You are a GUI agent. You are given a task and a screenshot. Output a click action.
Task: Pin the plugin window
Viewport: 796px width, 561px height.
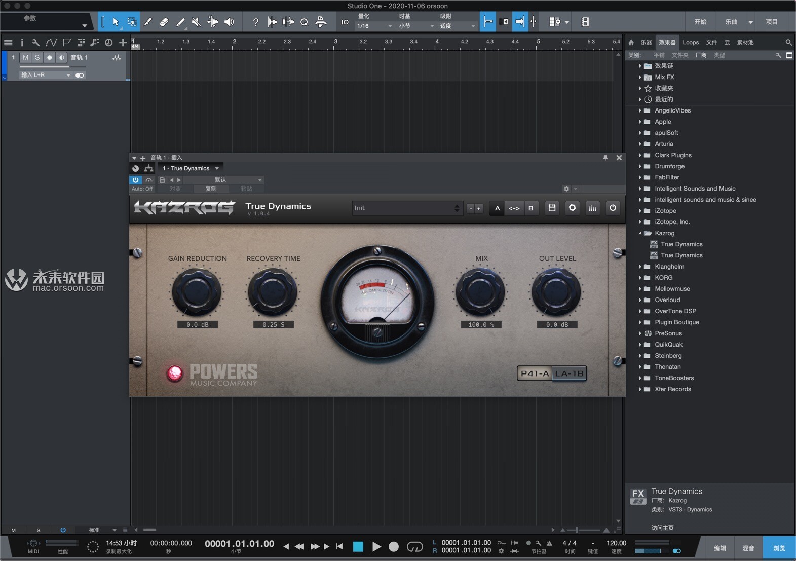click(605, 158)
